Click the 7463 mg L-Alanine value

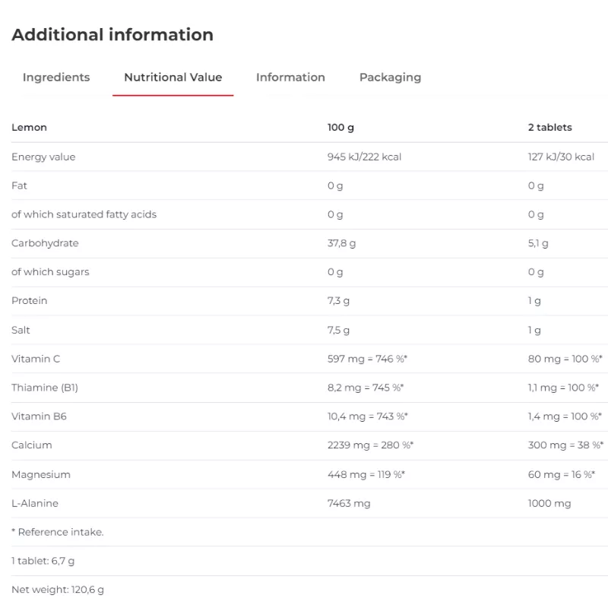(x=349, y=503)
